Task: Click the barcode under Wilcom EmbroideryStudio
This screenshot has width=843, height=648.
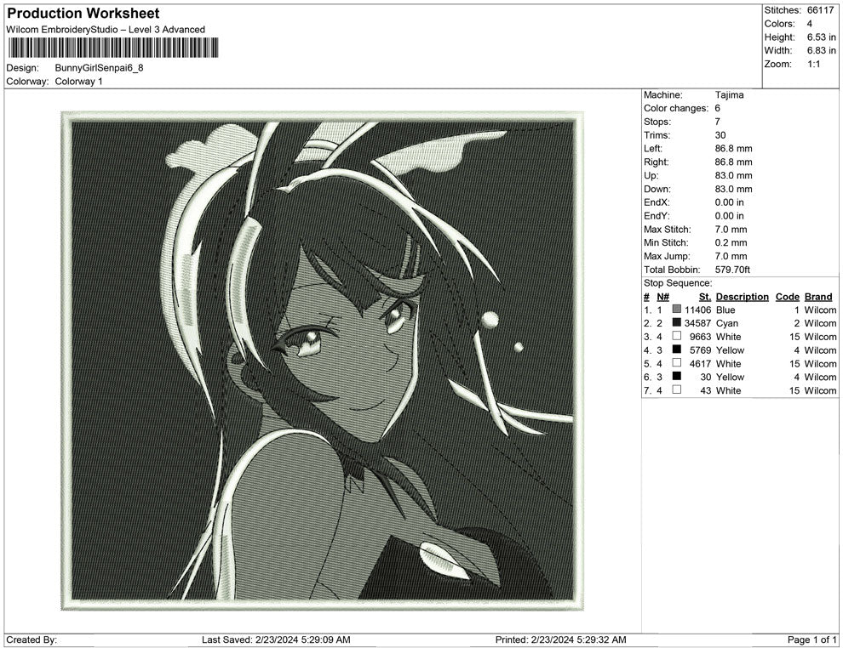Action: (113, 48)
